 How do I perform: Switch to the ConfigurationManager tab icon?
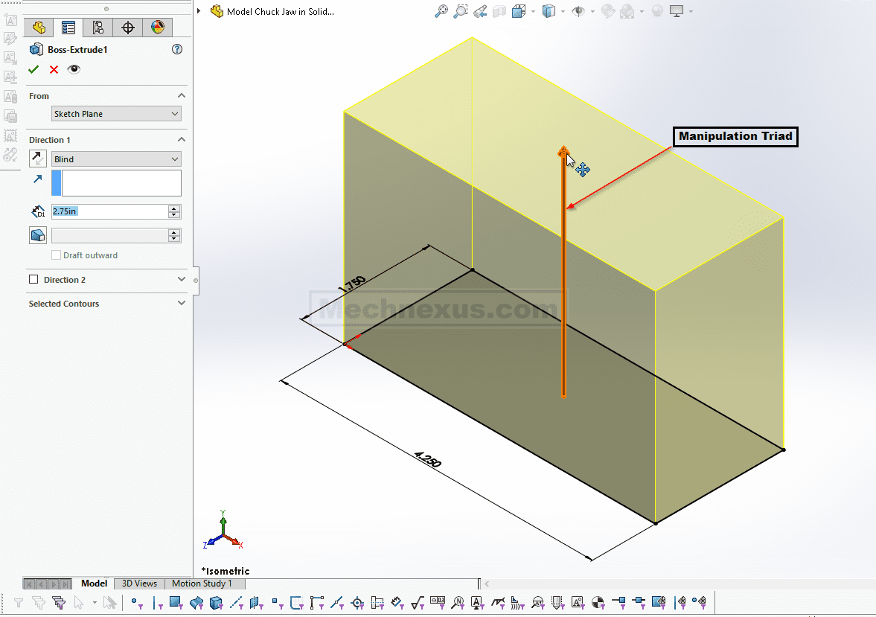click(97, 28)
